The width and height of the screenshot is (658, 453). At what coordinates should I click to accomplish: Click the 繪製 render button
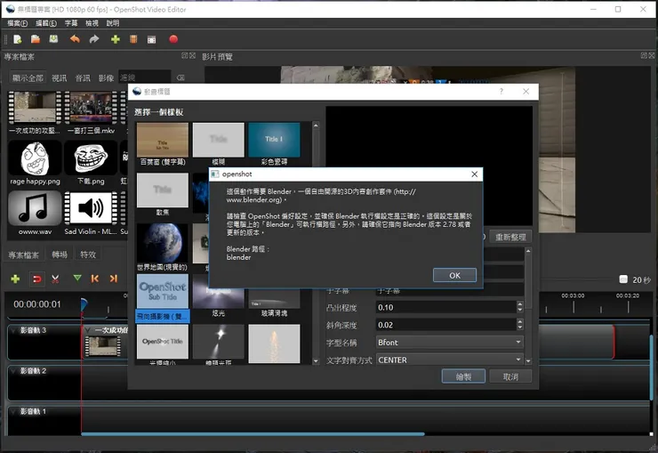463,376
